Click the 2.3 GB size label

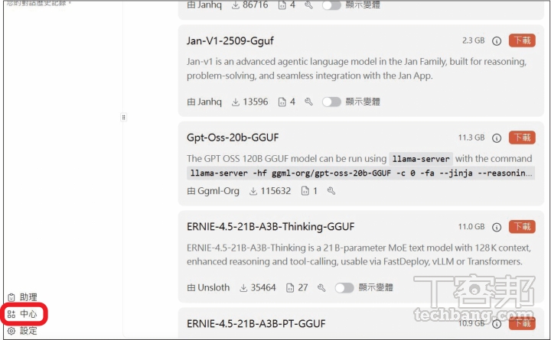click(x=474, y=40)
